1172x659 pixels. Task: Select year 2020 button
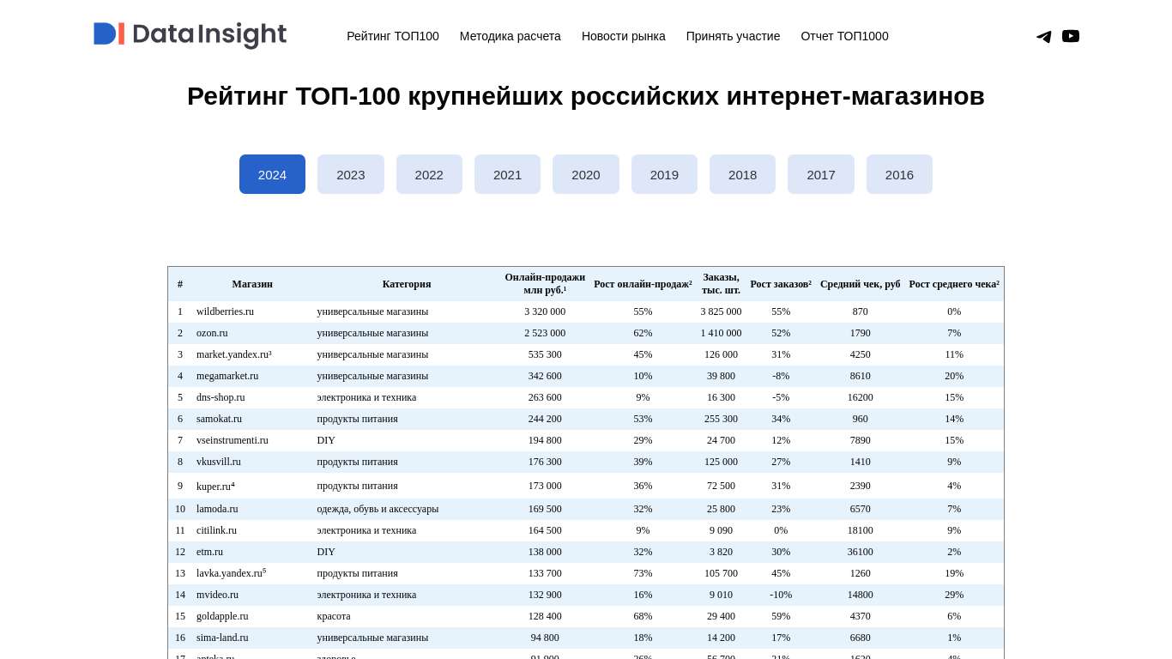[x=585, y=174]
